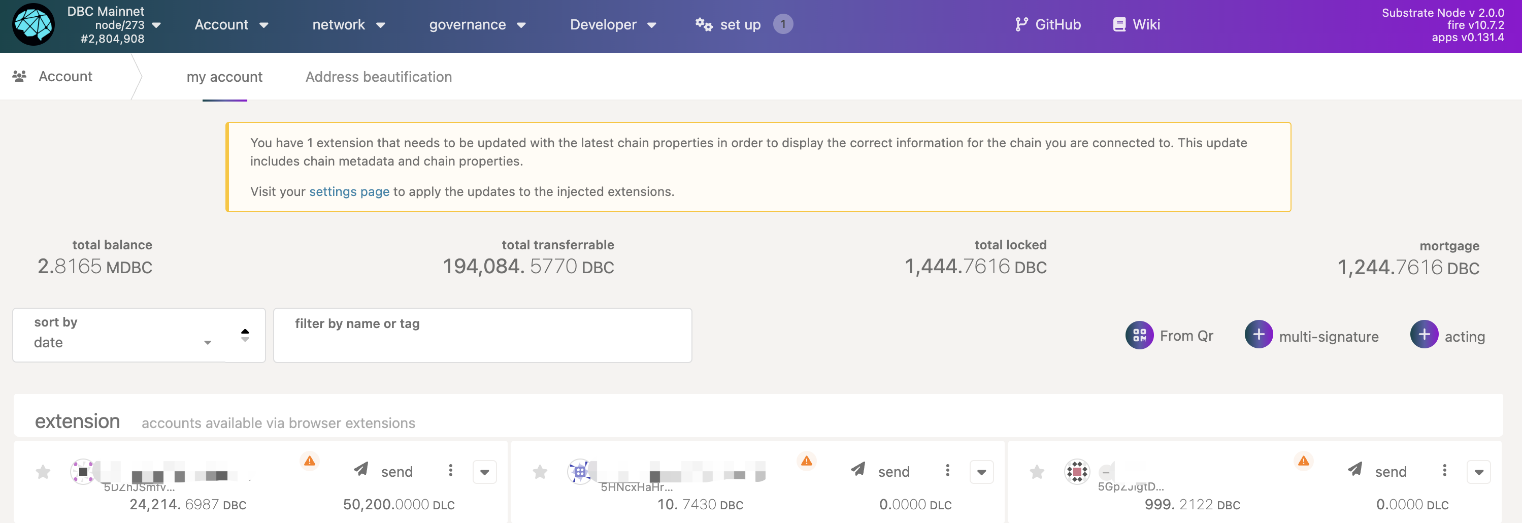Viewport: 1522px width, 523px height.
Task: Click the From Qr icon button
Action: (x=1139, y=335)
